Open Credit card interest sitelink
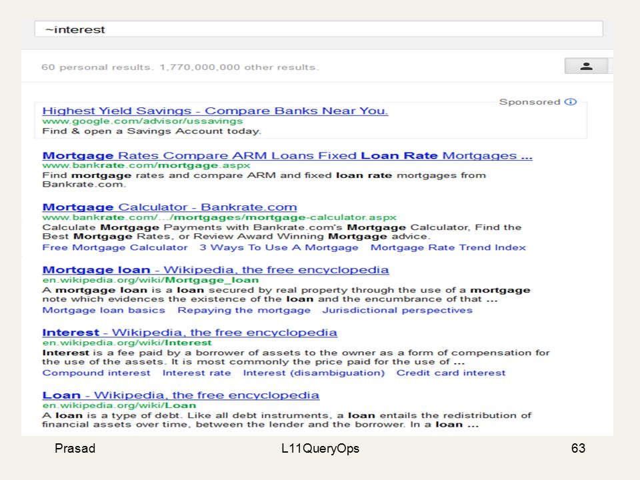 click(451, 373)
